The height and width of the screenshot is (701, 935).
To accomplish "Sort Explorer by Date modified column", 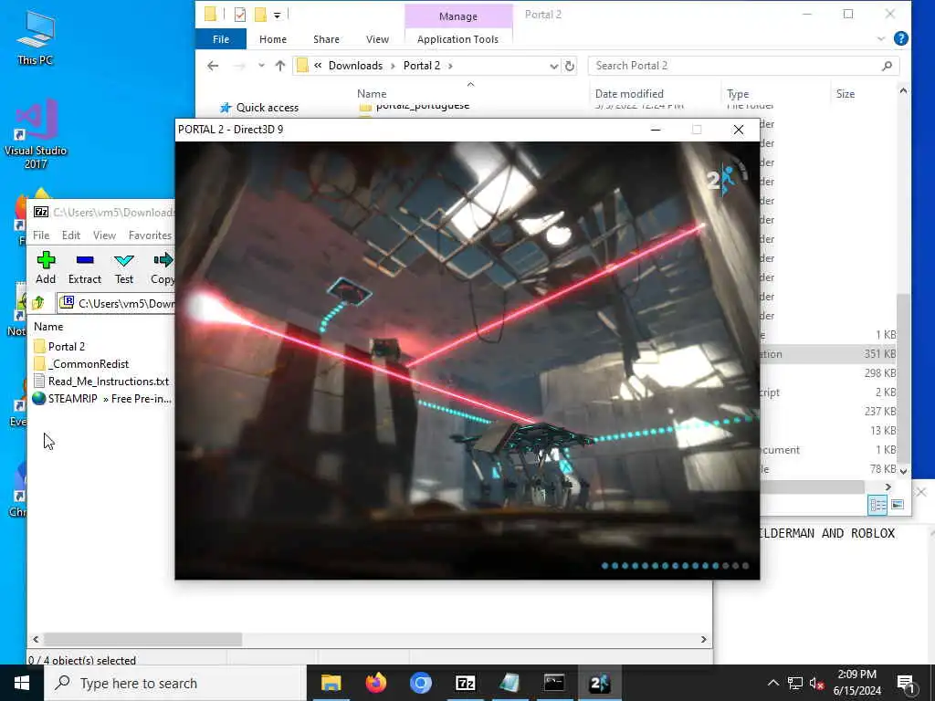I will (x=628, y=94).
